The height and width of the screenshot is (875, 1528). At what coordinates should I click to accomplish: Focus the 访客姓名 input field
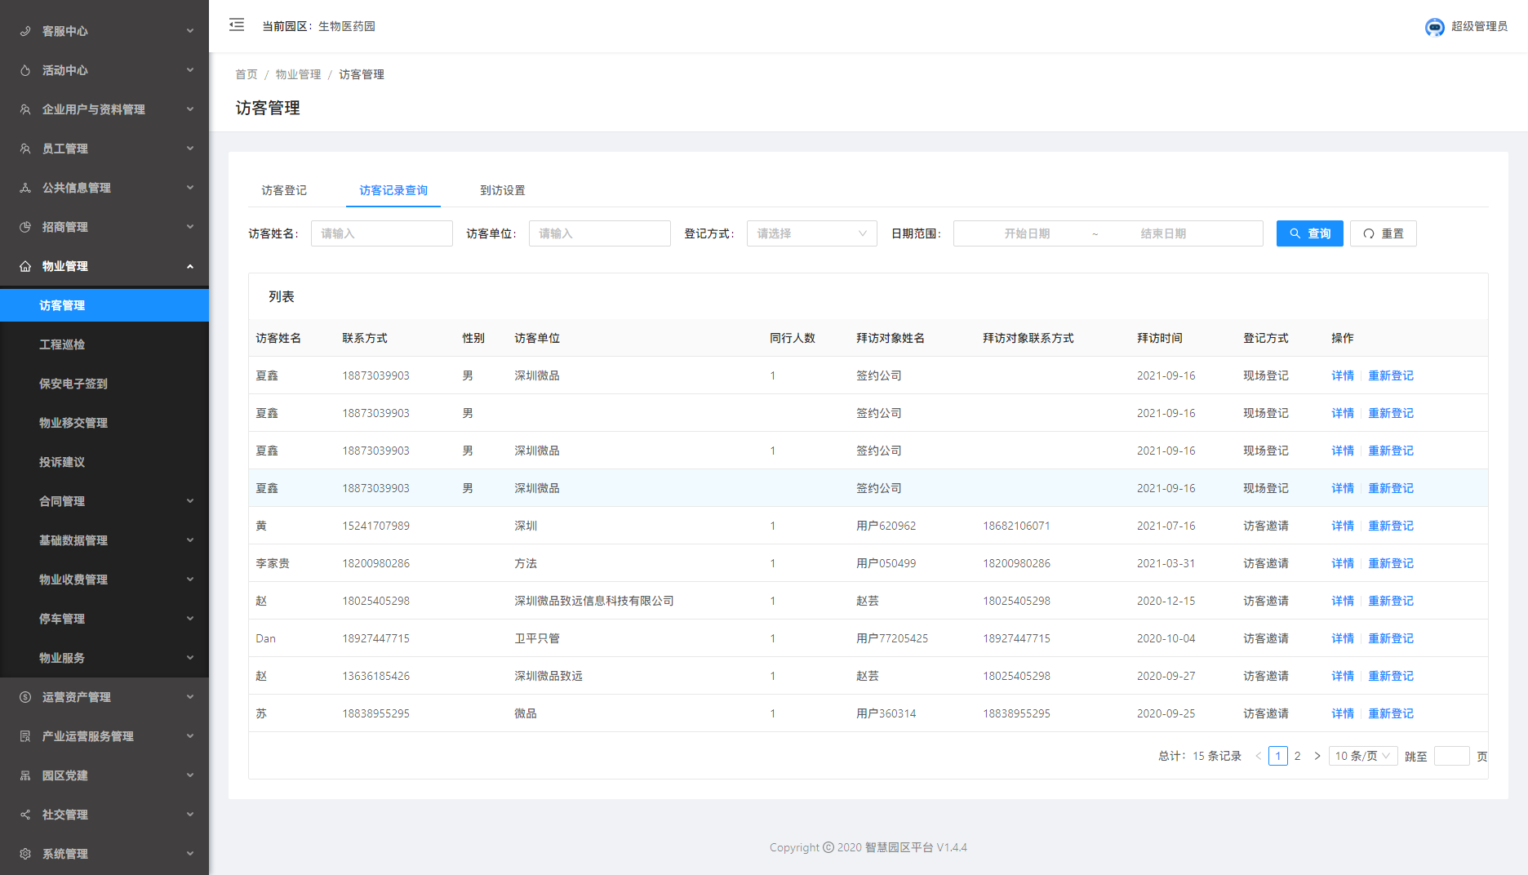click(381, 233)
